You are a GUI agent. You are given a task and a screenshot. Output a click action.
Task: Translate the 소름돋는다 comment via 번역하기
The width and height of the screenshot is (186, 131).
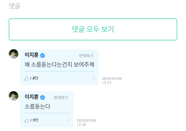point(61,98)
